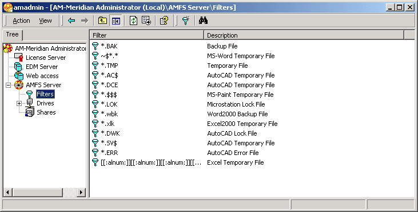Click tree pane scroll left arrow
This screenshot has width=418, height=212.
(8, 192)
